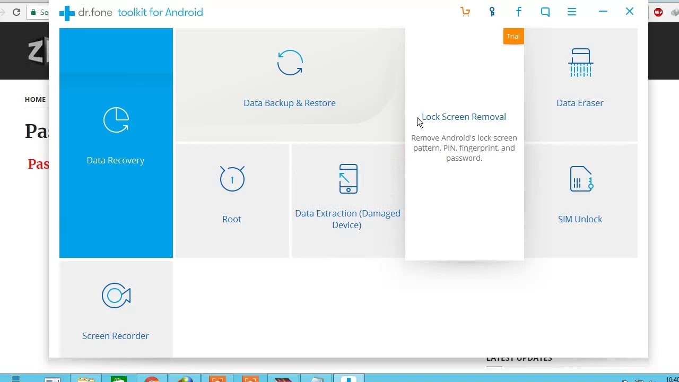The width and height of the screenshot is (679, 382).
Task: Reload the browser page
Action: pos(16,12)
